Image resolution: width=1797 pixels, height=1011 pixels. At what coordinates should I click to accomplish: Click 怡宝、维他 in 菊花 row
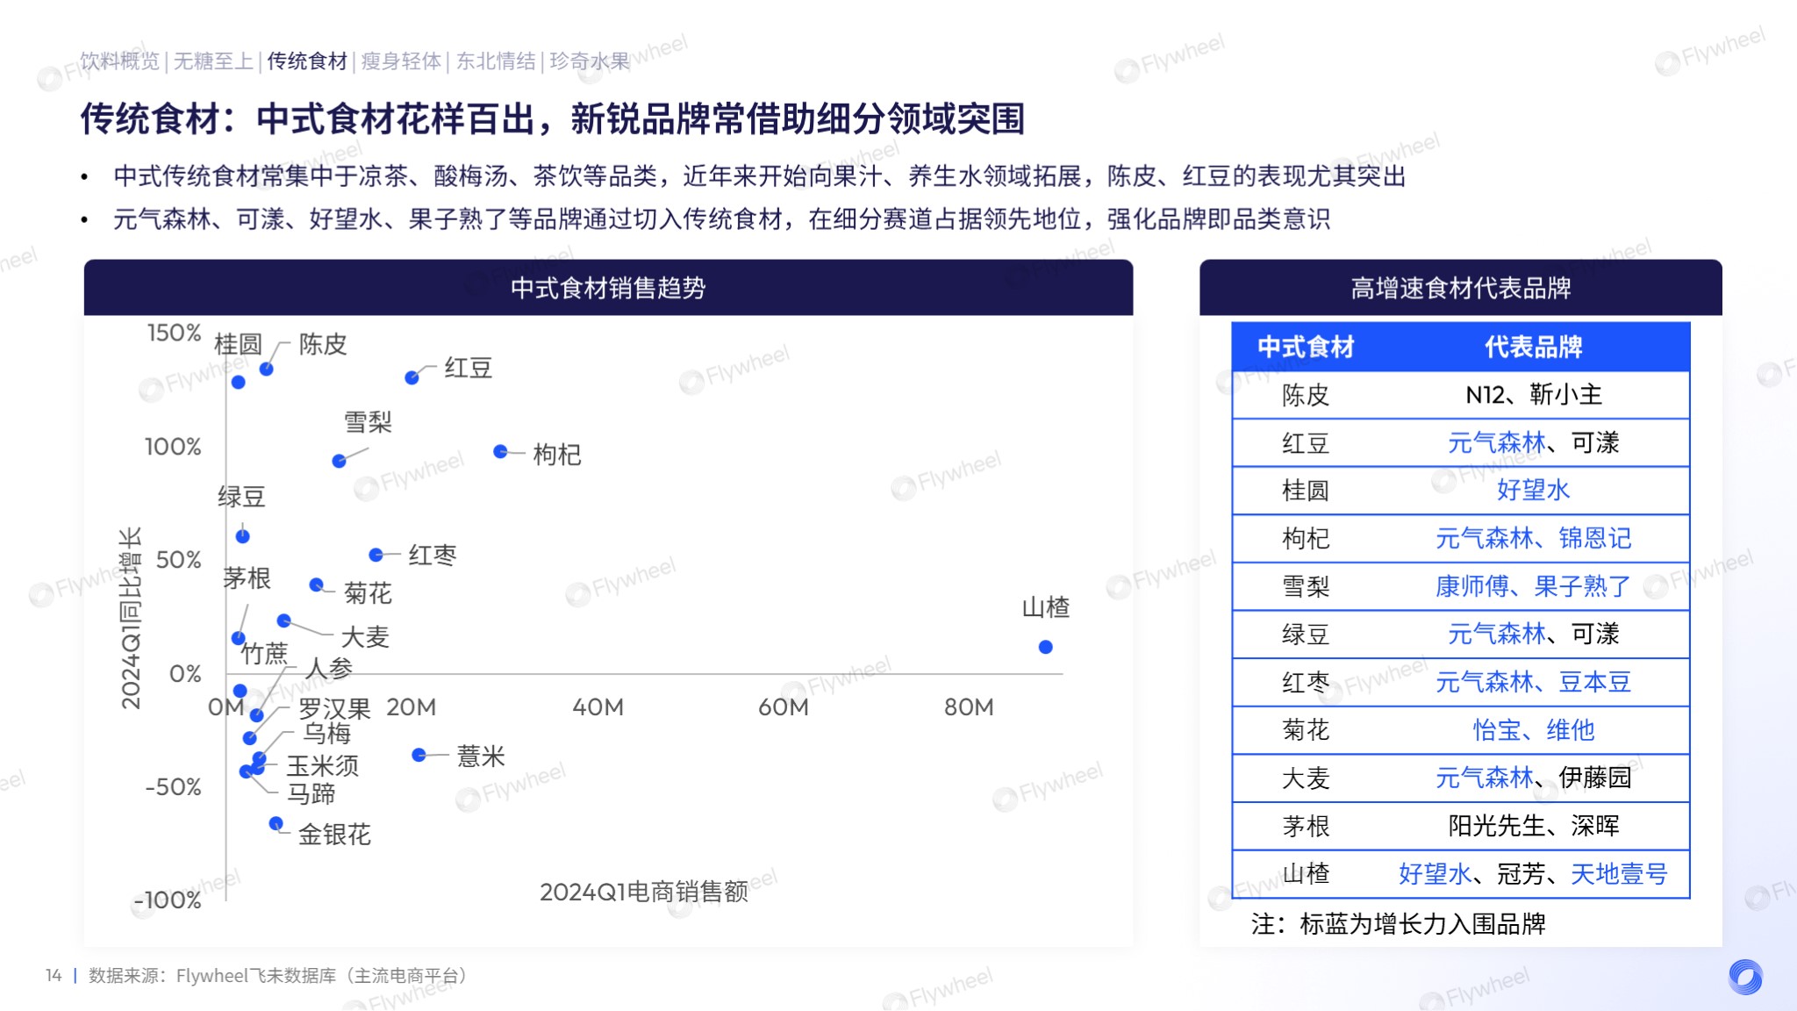[x=1533, y=729]
